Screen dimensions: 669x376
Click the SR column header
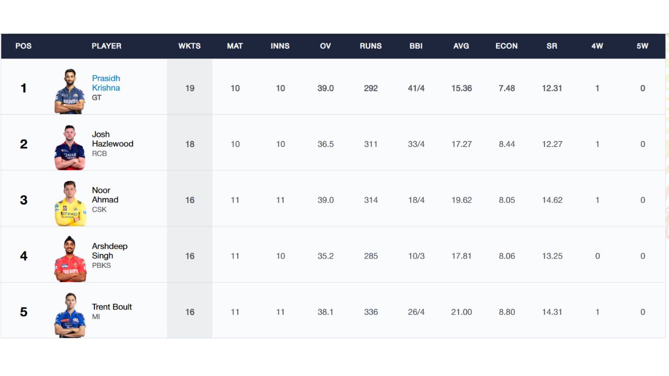click(552, 46)
